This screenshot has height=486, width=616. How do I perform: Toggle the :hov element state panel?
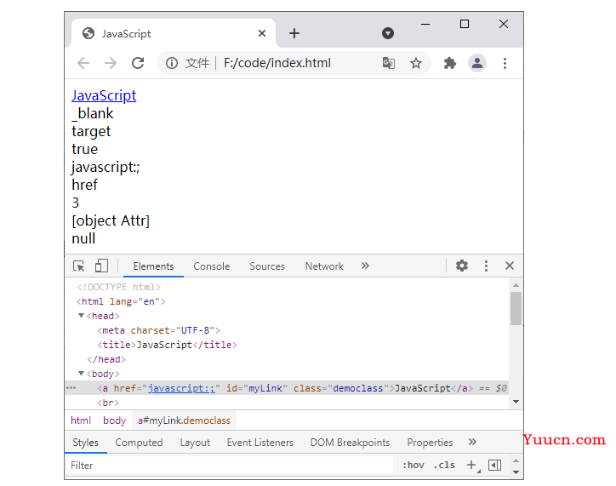pyautogui.click(x=414, y=466)
